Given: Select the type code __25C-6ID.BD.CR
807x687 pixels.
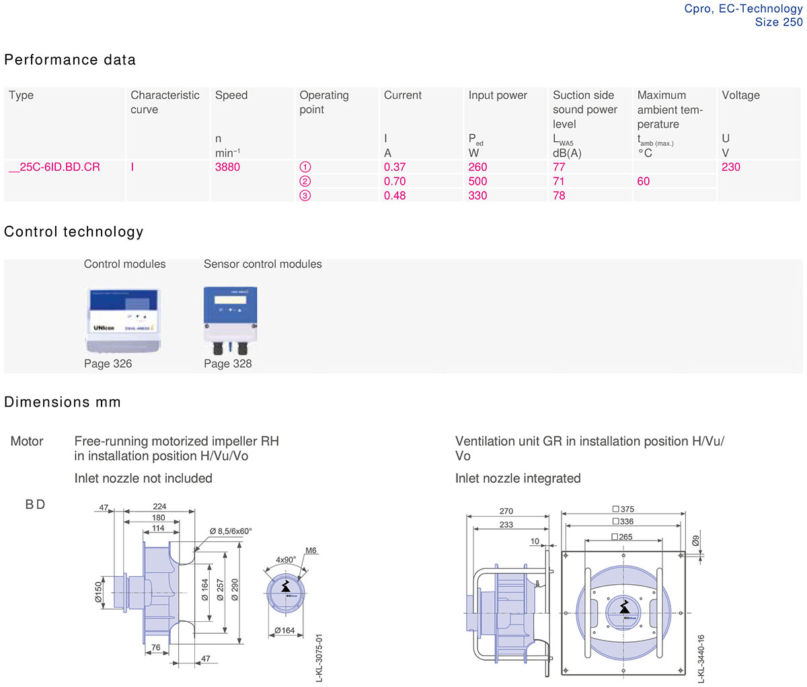Looking at the screenshot, I should [x=54, y=167].
